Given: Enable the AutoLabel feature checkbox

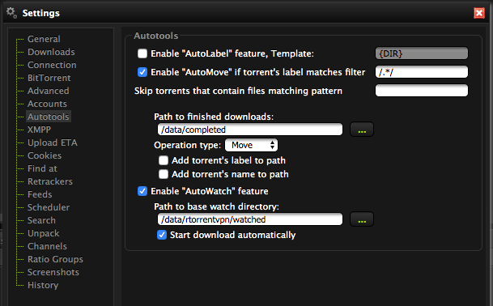Looking at the screenshot, I should click(x=142, y=53).
